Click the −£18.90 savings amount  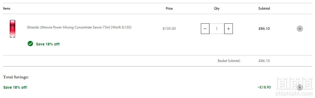(264, 87)
